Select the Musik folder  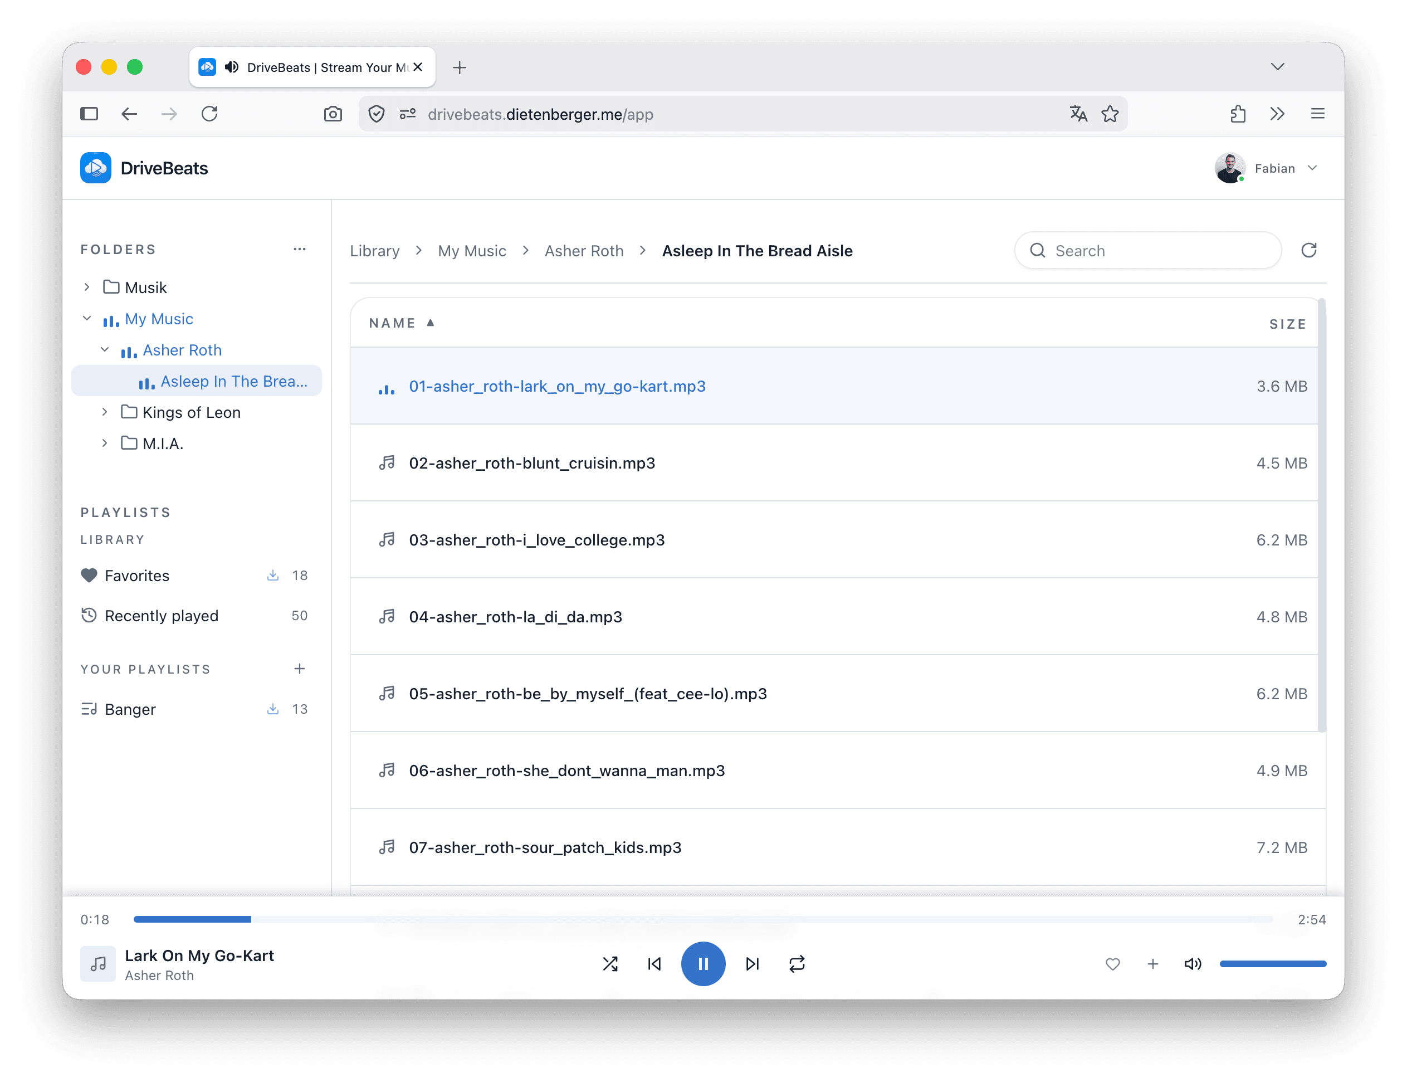tap(145, 287)
